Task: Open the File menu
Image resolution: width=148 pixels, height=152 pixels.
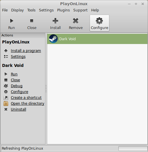Action: tap(5, 10)
